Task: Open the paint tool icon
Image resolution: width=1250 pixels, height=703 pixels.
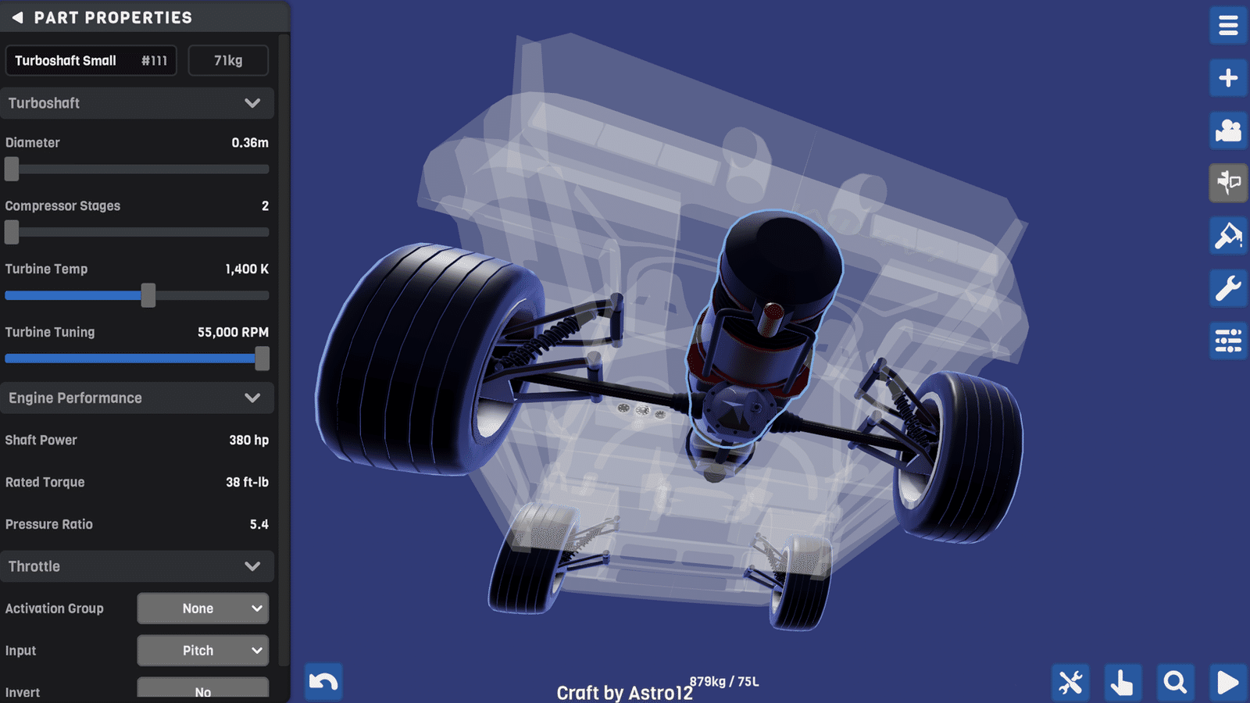Action: [1228, 236]
